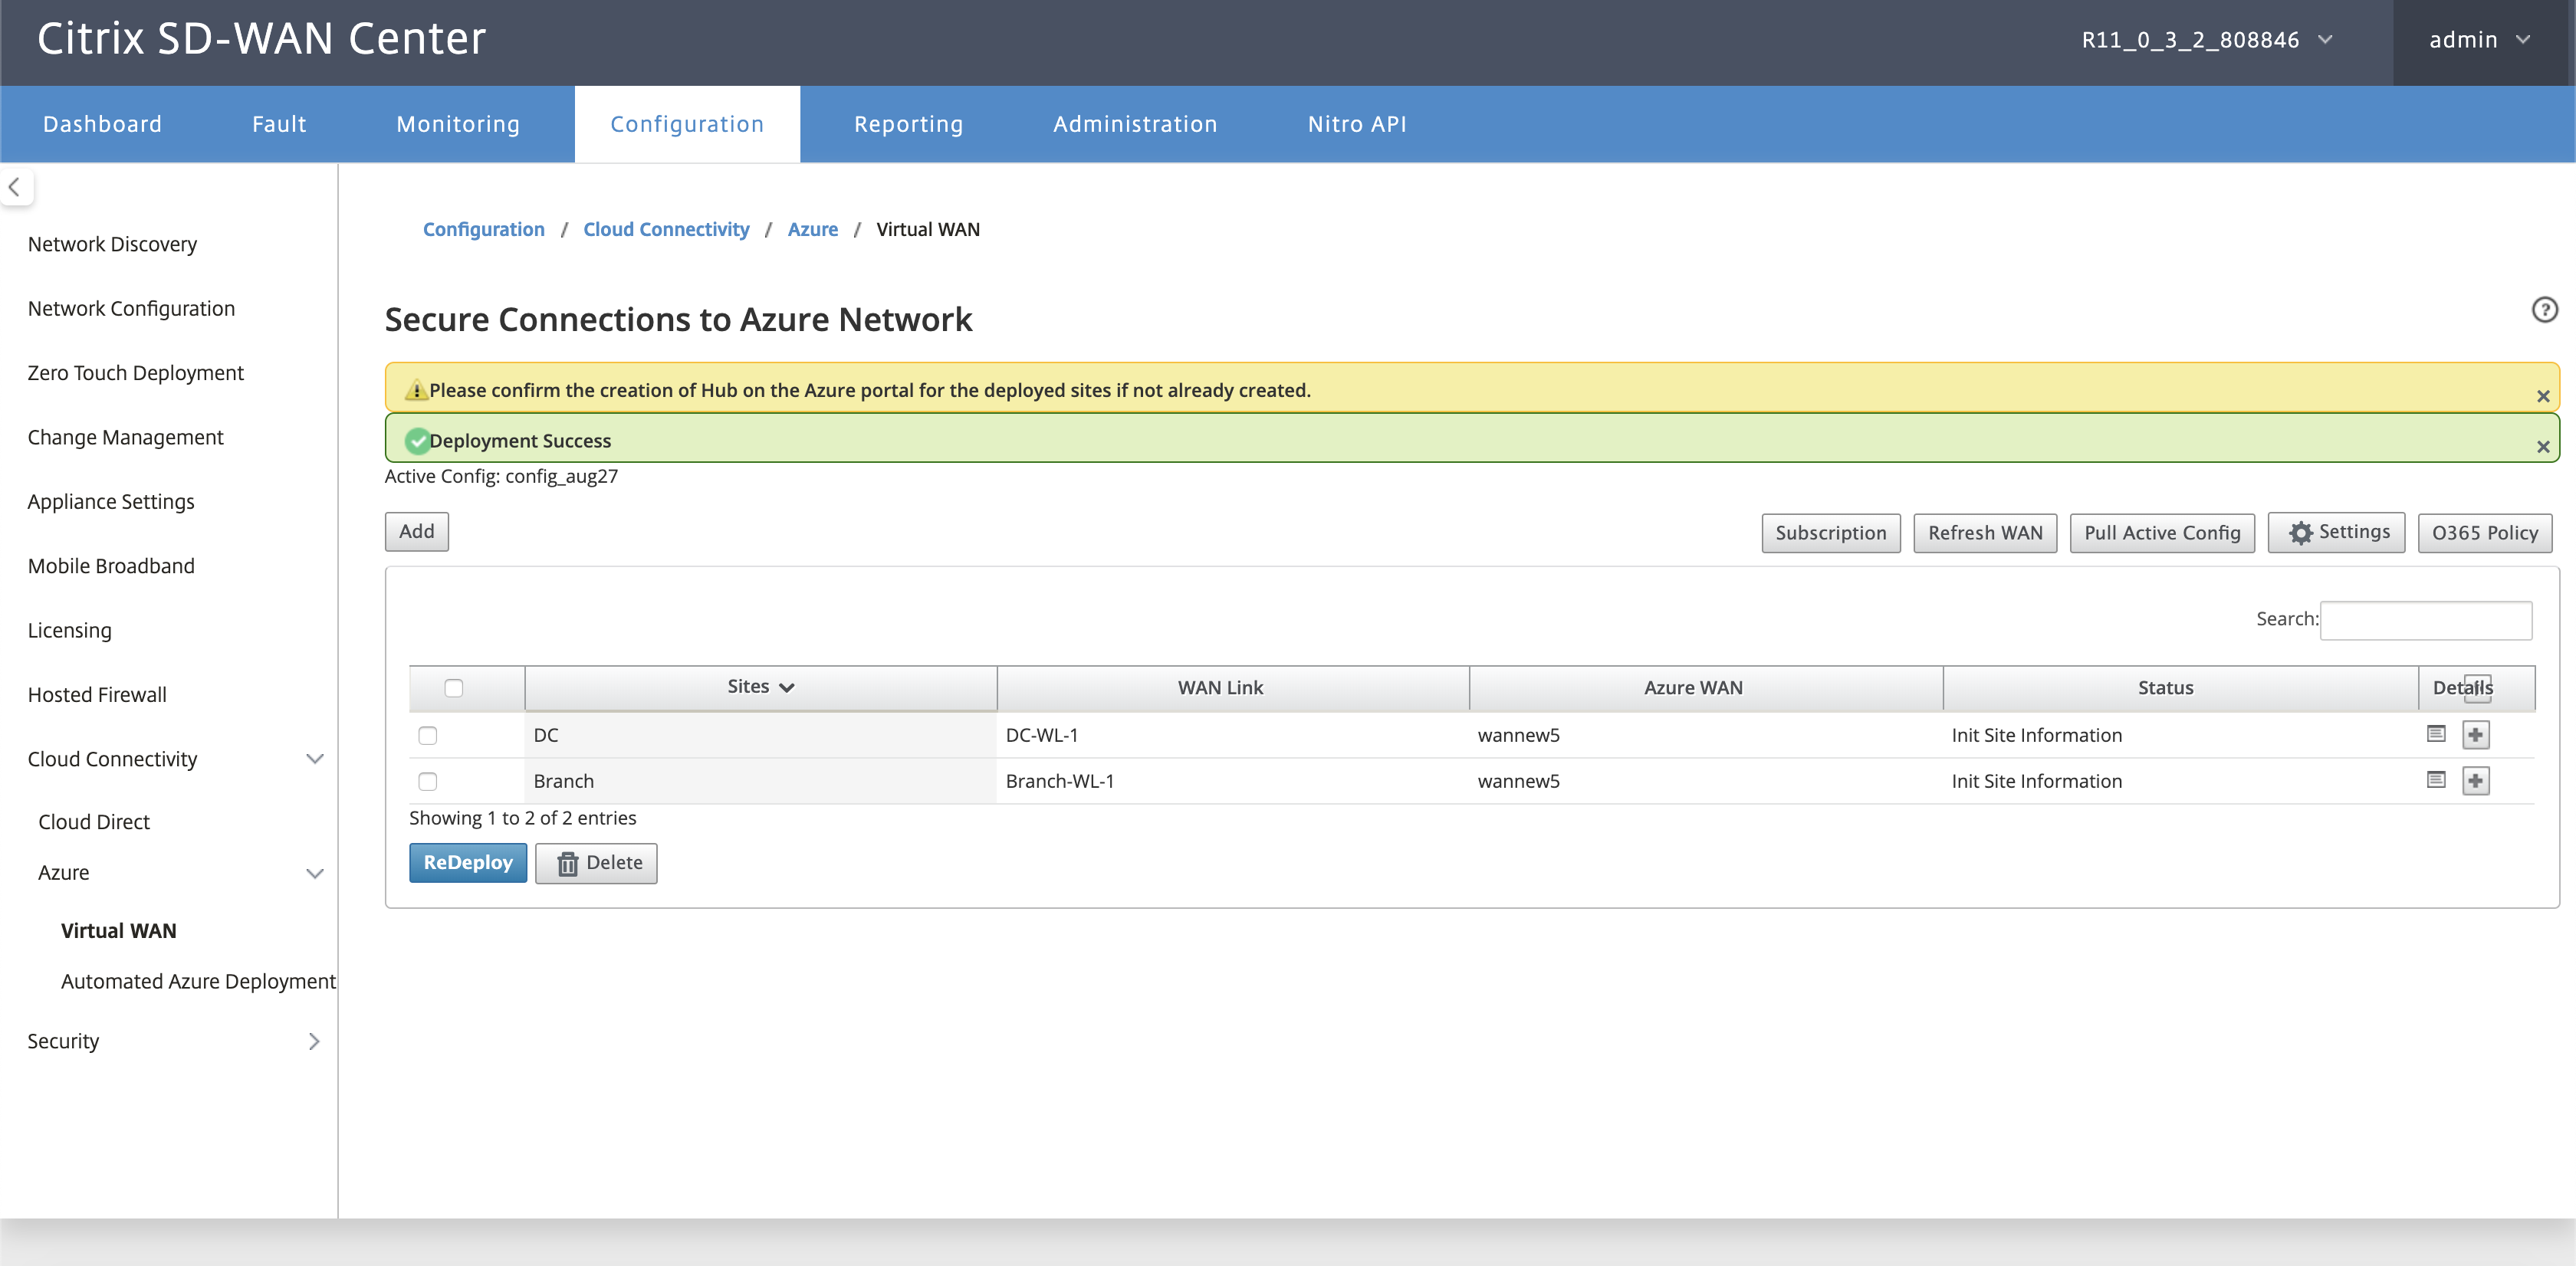View details list icon for DC row
This screenshot has width=2576, height=1266.
2436,734
